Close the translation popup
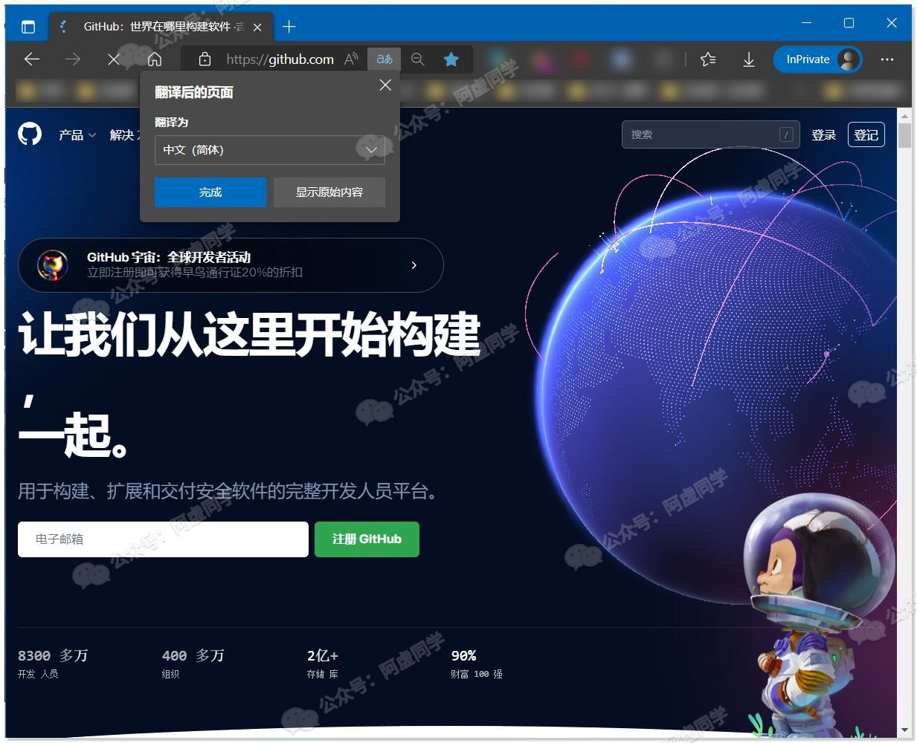This screenshot has height=743, width=917. pos(385,85)
